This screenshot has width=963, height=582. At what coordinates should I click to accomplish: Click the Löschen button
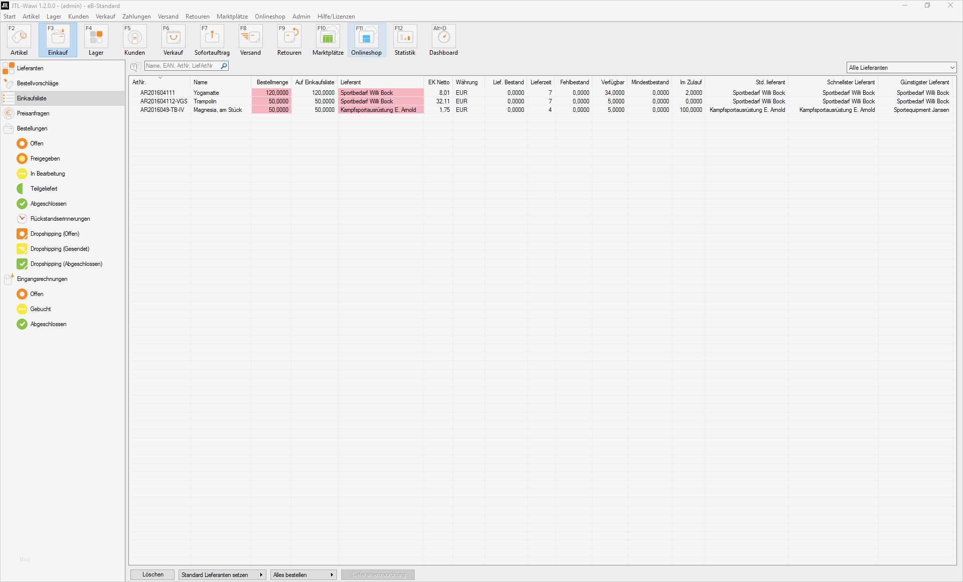click(152, 575)
